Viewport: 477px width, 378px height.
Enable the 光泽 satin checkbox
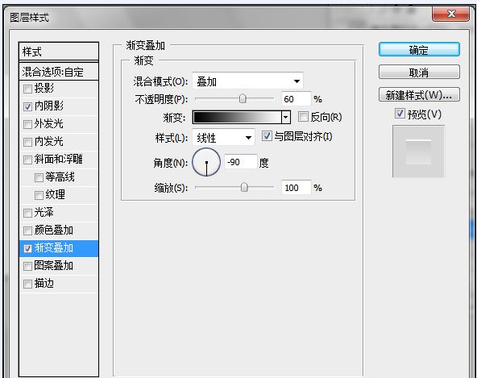click(27, 213)
